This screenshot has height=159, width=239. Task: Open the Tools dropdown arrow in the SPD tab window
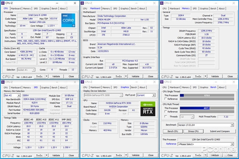[x=47, y=155]
